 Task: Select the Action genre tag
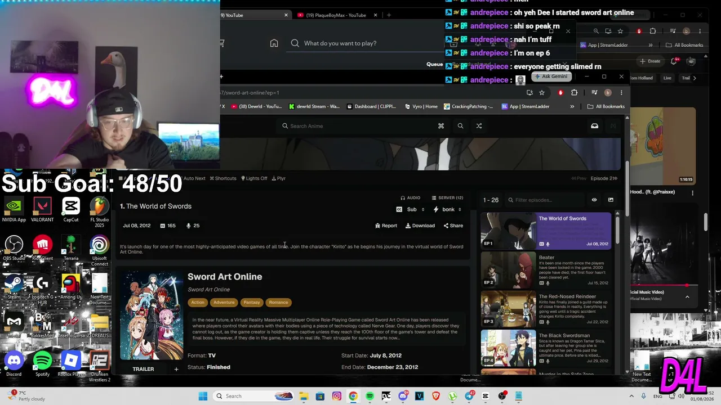tap(198, 303)
